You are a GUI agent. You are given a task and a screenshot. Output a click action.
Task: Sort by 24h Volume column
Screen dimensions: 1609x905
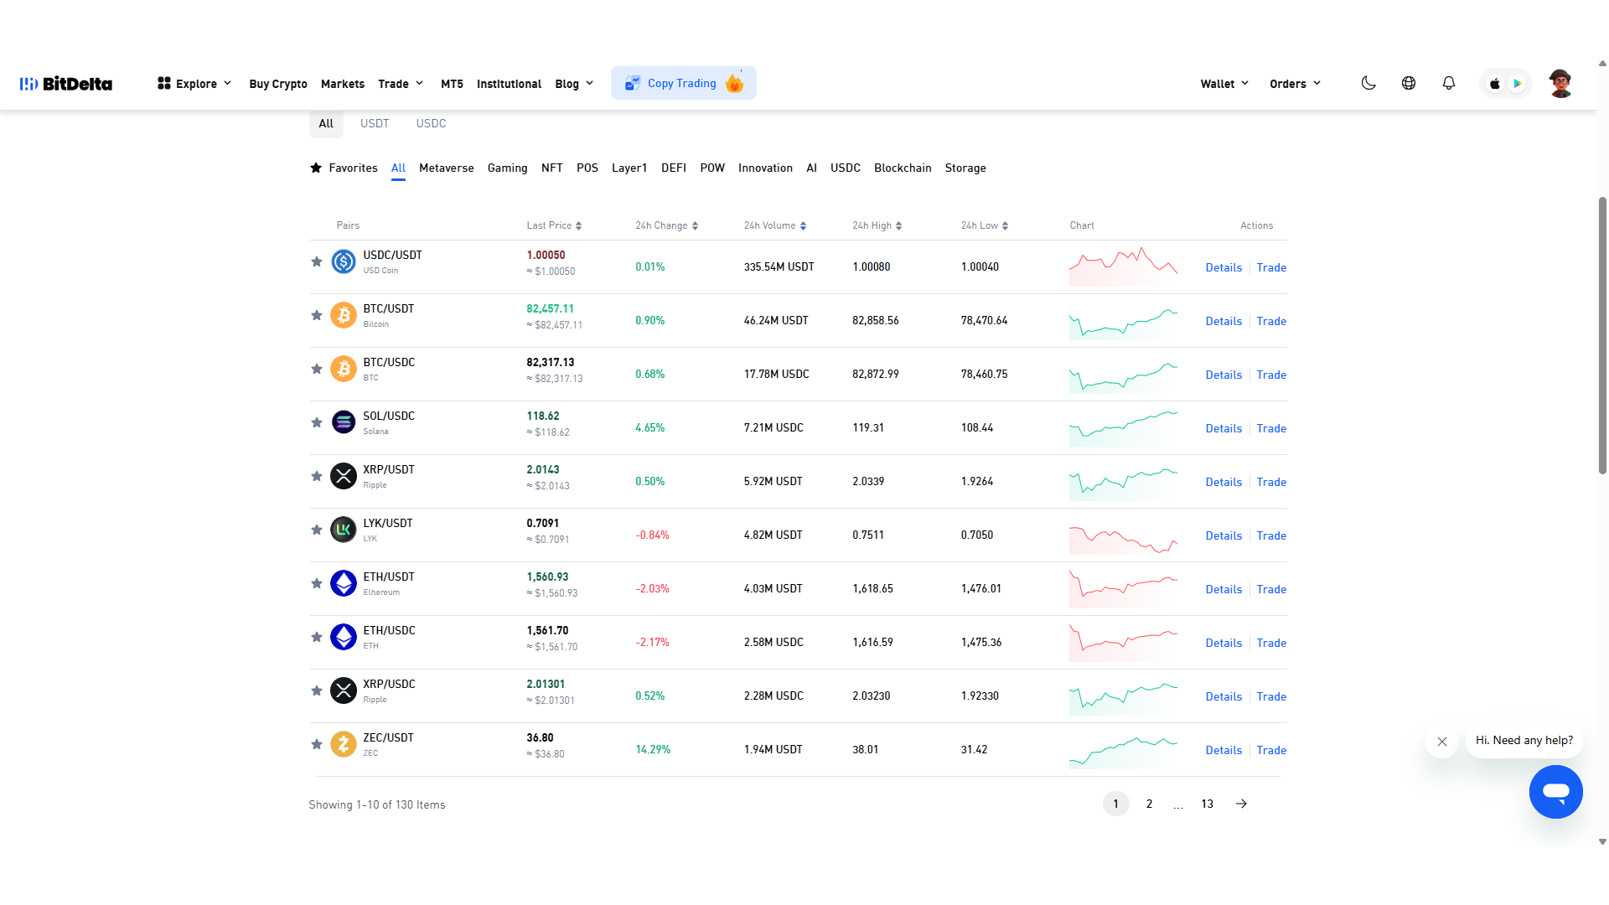[775, 225]
